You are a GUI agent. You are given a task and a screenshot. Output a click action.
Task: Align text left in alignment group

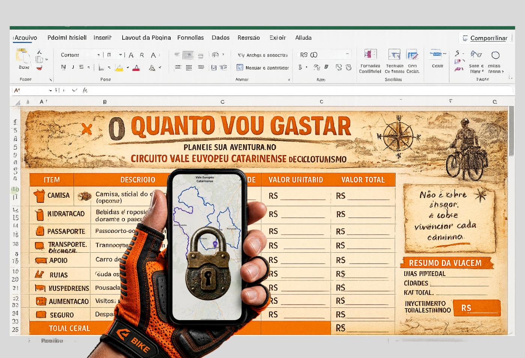pos(178,67)
